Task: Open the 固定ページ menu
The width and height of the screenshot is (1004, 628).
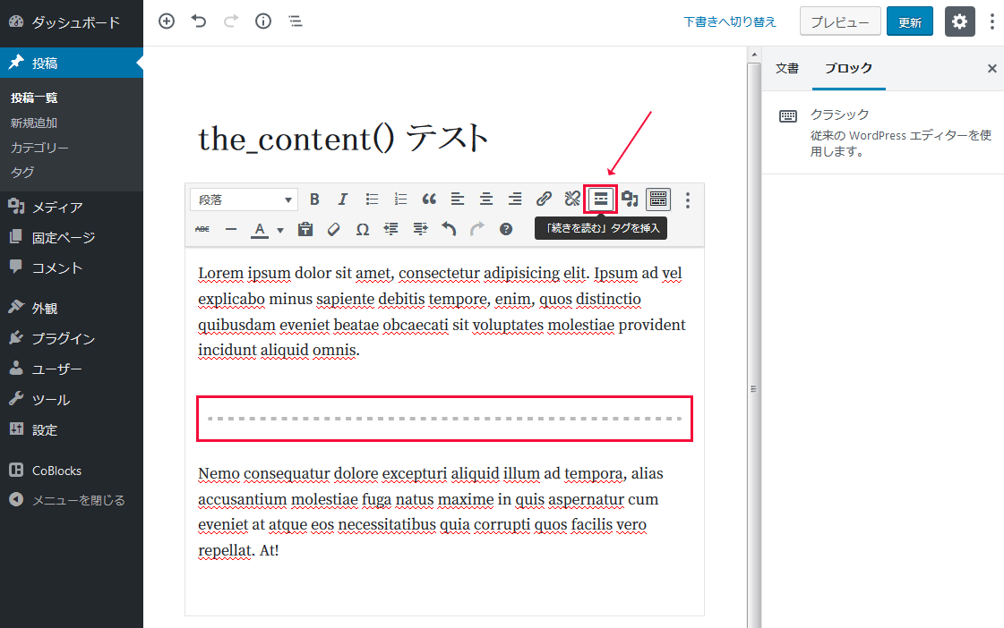Action: [72, 237]
